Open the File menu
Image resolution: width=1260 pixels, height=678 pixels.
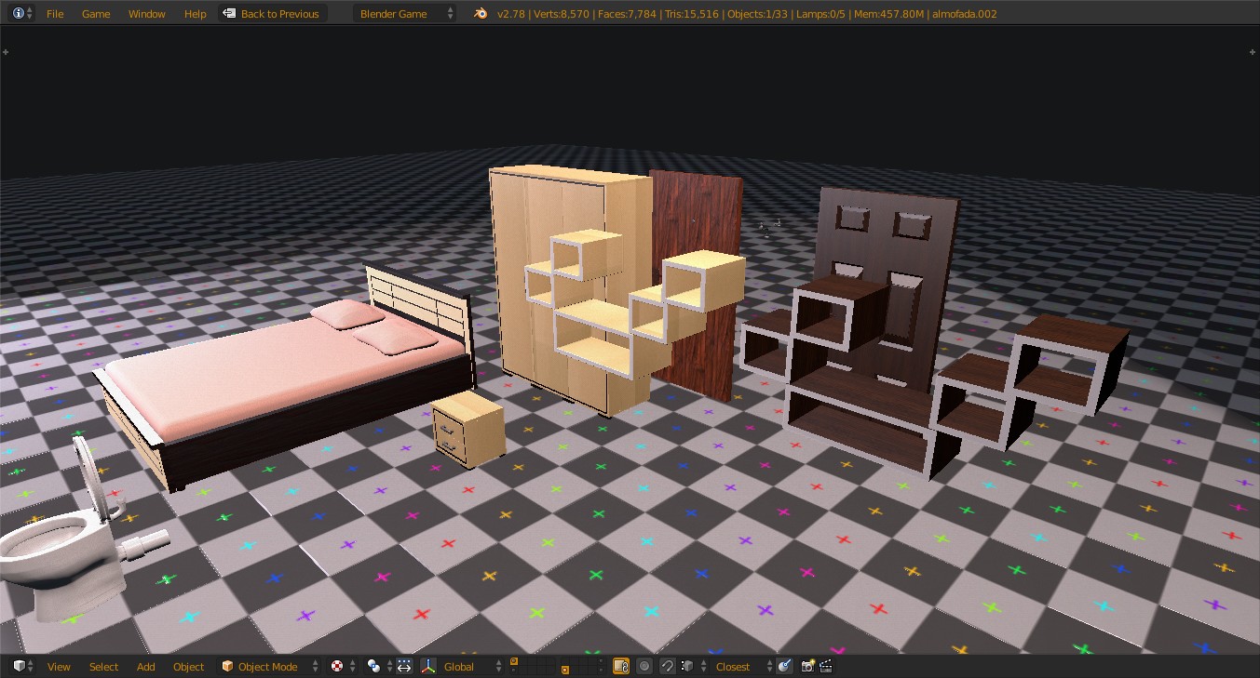point(55,14)
